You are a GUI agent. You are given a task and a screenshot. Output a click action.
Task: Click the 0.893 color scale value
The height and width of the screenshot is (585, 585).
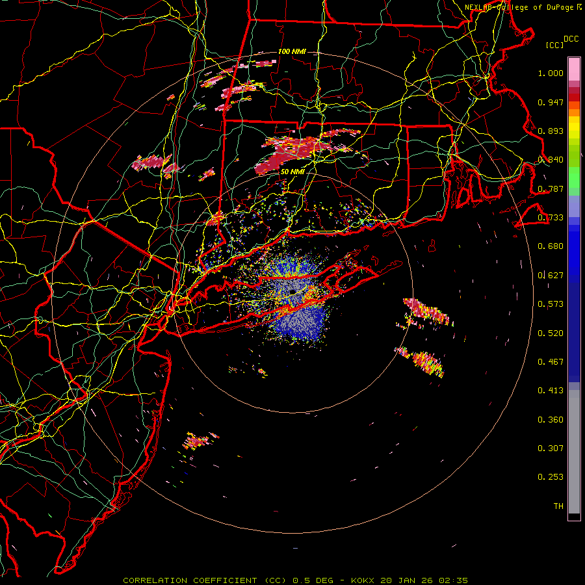pos(551,131)
